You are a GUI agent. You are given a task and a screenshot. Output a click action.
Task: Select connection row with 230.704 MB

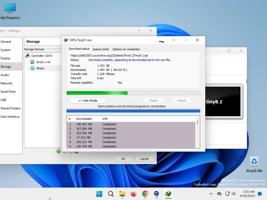131,146
